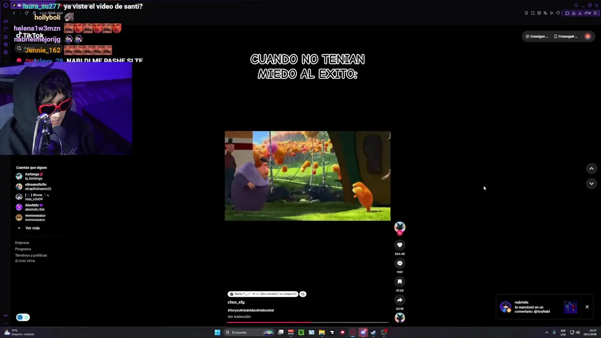
Task: Open the profile avatar next to Conseguir
Action: pyautogui.click(x=587, y=36)
